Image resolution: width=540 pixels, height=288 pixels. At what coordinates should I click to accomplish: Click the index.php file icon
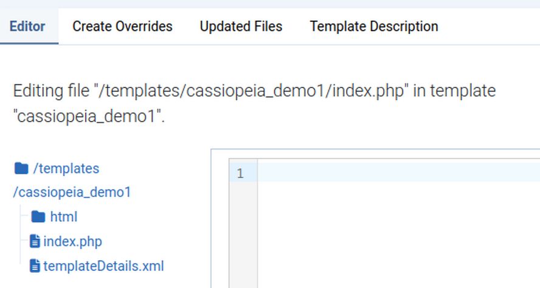pyautogui.click(x=35, y=241)
